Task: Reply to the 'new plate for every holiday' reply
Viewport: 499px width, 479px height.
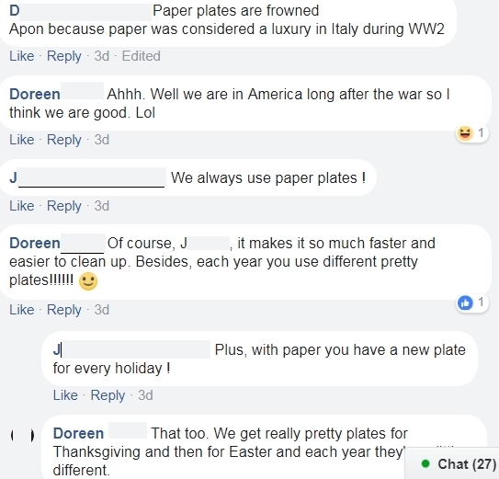Action: click(x=108, y=395)
